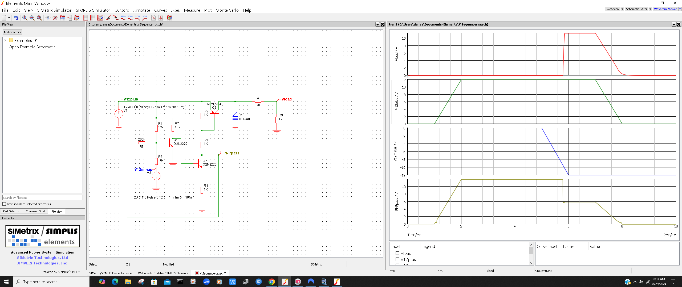Open the Waveform Viewer dropdown arrow
682x287 pixels.
coord(680,9)
